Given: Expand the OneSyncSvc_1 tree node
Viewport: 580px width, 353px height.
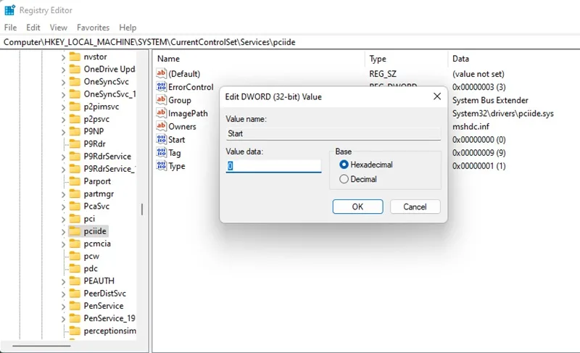Looking at the screenshot, I should (63, 95).
